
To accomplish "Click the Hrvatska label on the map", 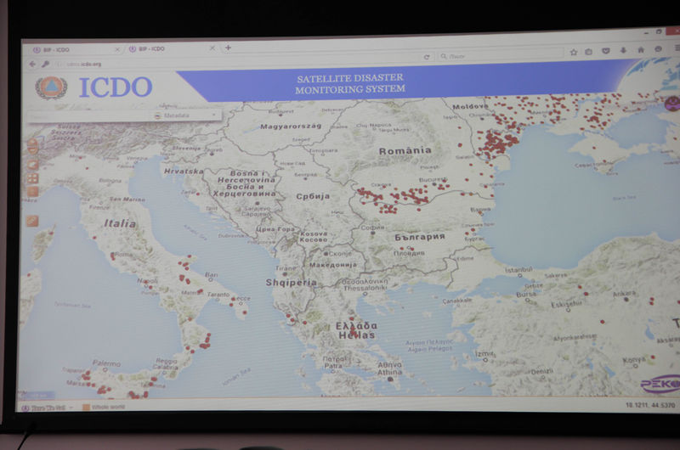I will (x=184, y=171).
